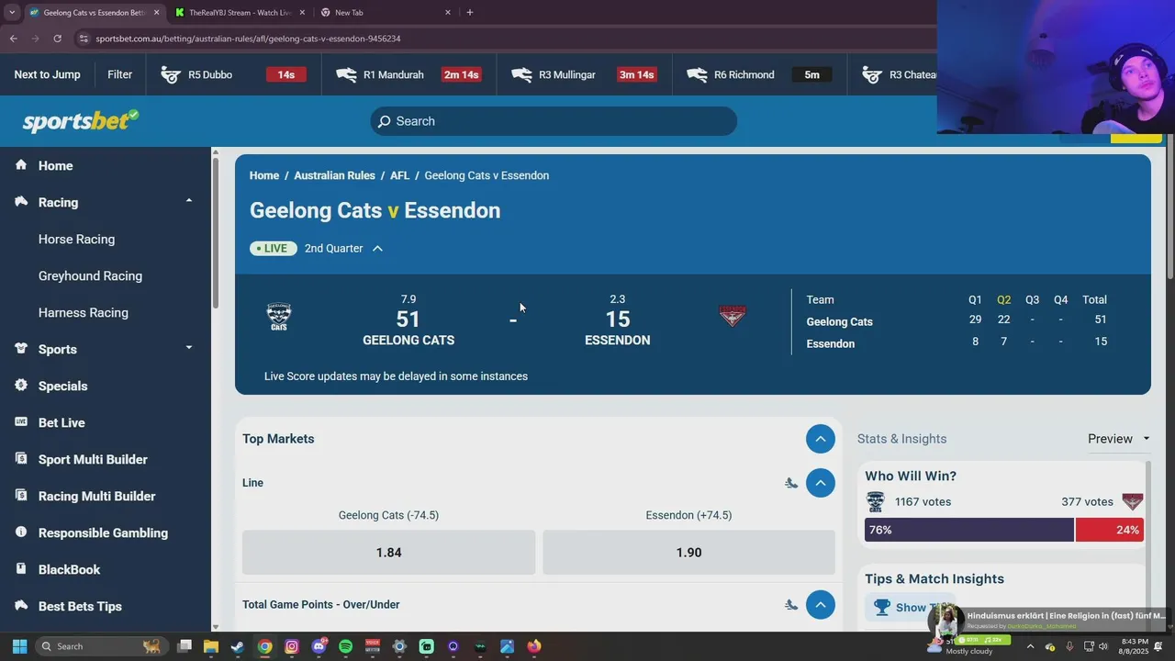The width and height of the screenshot is (1175, 661).
Task: Close the Geelong Cats vs Essendon tab
Action: tap(156, 13)
